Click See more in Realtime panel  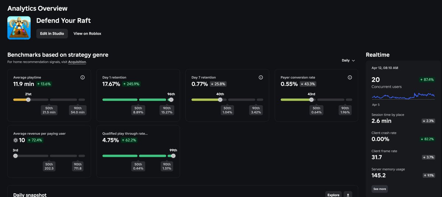coord(380,189)
